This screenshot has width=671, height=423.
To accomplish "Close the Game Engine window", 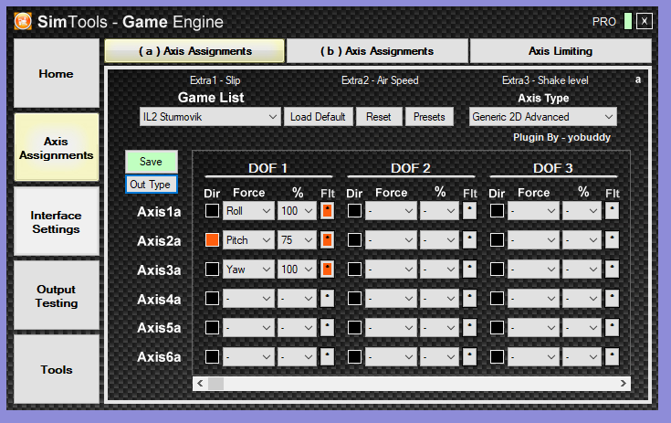I will pyautogui.click(x=644, y=21).
